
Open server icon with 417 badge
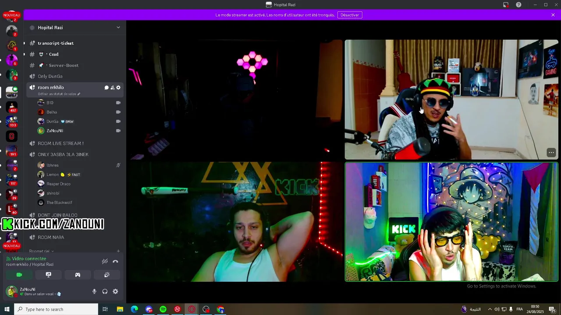coord(12,107)
